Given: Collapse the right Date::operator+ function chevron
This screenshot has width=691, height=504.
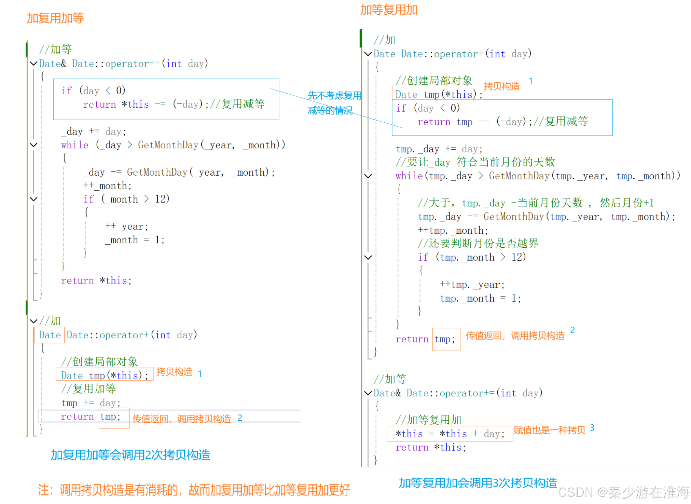Looking at the screenshot, I should [x=368, y=54].
